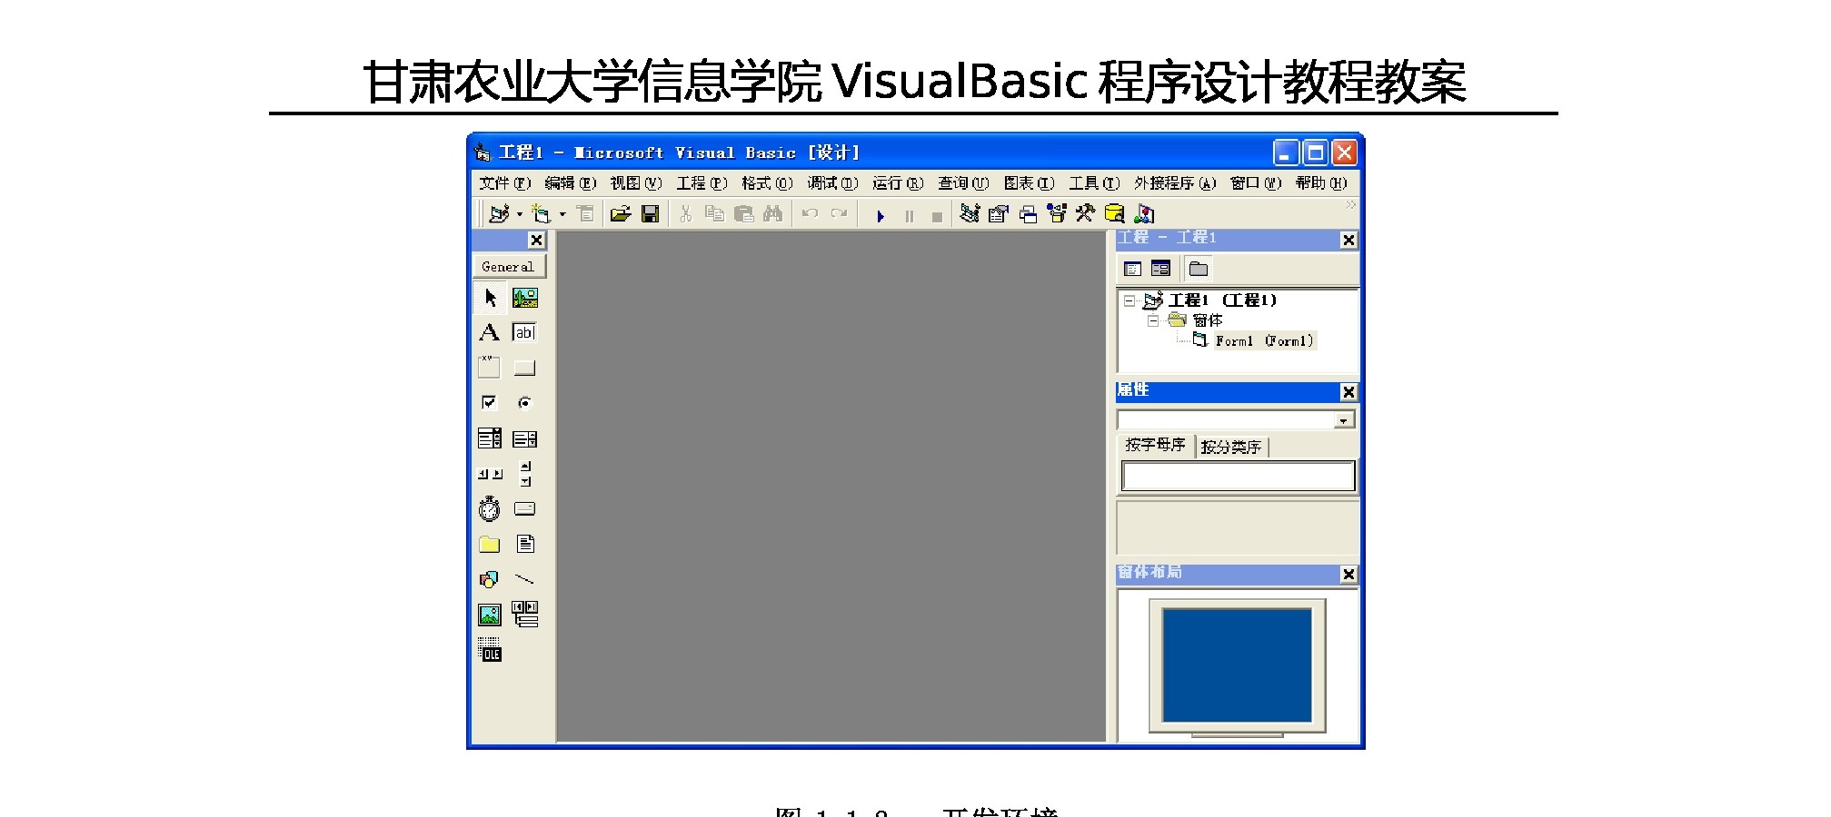Select the Shape control tool

coord(489,579)
